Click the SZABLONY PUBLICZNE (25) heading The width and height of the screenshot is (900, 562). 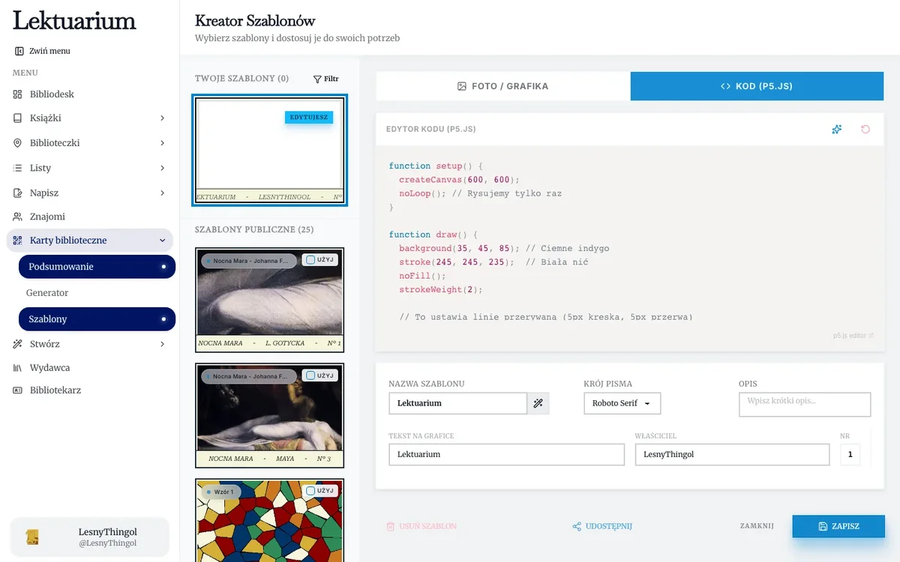click(x=254, y=229)
